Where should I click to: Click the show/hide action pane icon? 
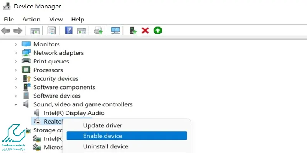coord(81,31)
